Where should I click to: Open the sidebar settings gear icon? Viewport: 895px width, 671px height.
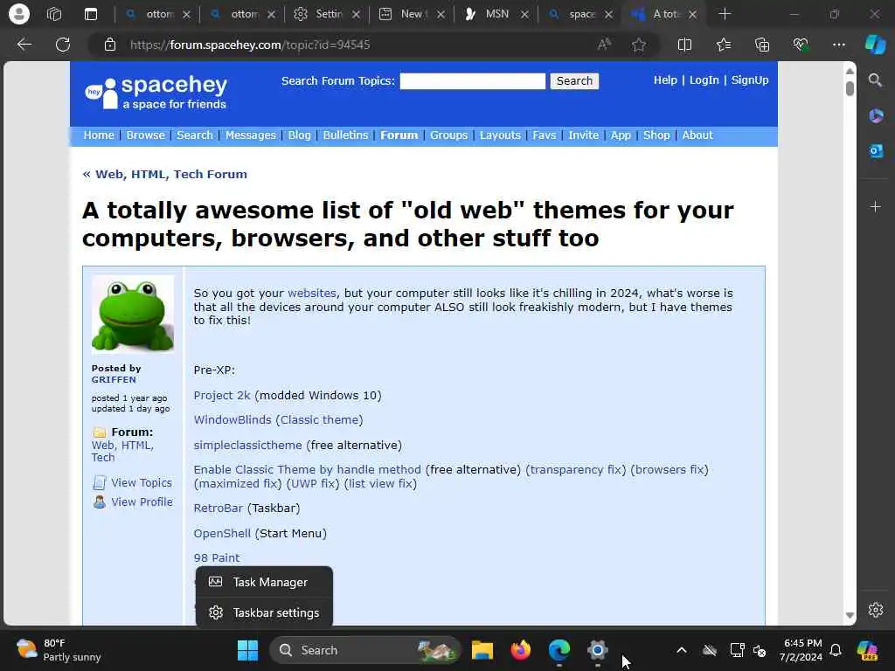click(x=876, y=609)
